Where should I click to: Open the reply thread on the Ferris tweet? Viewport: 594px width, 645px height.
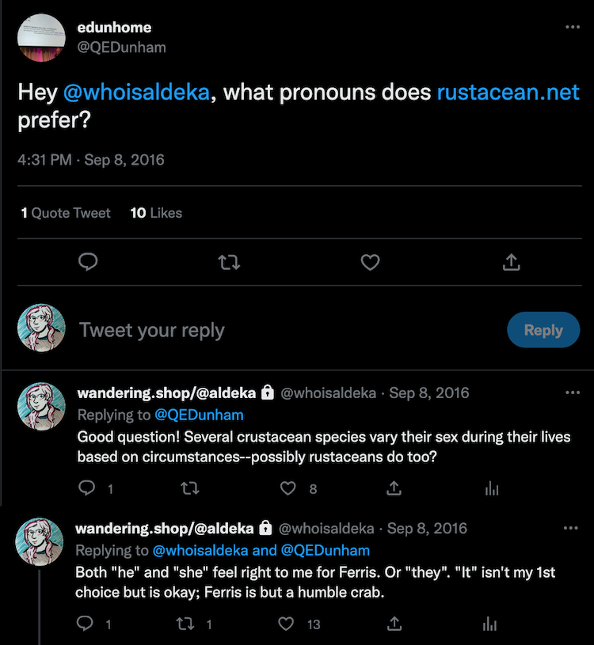[x=85, y=624]
